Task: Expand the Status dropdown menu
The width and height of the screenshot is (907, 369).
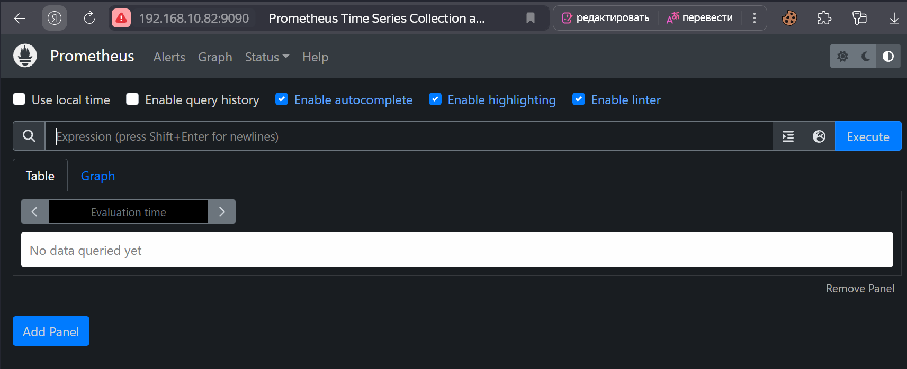Action: coord(267,57)
